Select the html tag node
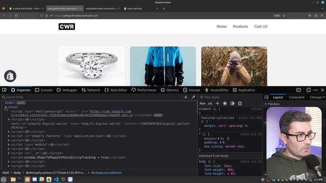This screenshot has height=183, width=326. point(10,103)
